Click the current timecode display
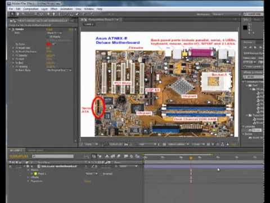 pos(19,156)
